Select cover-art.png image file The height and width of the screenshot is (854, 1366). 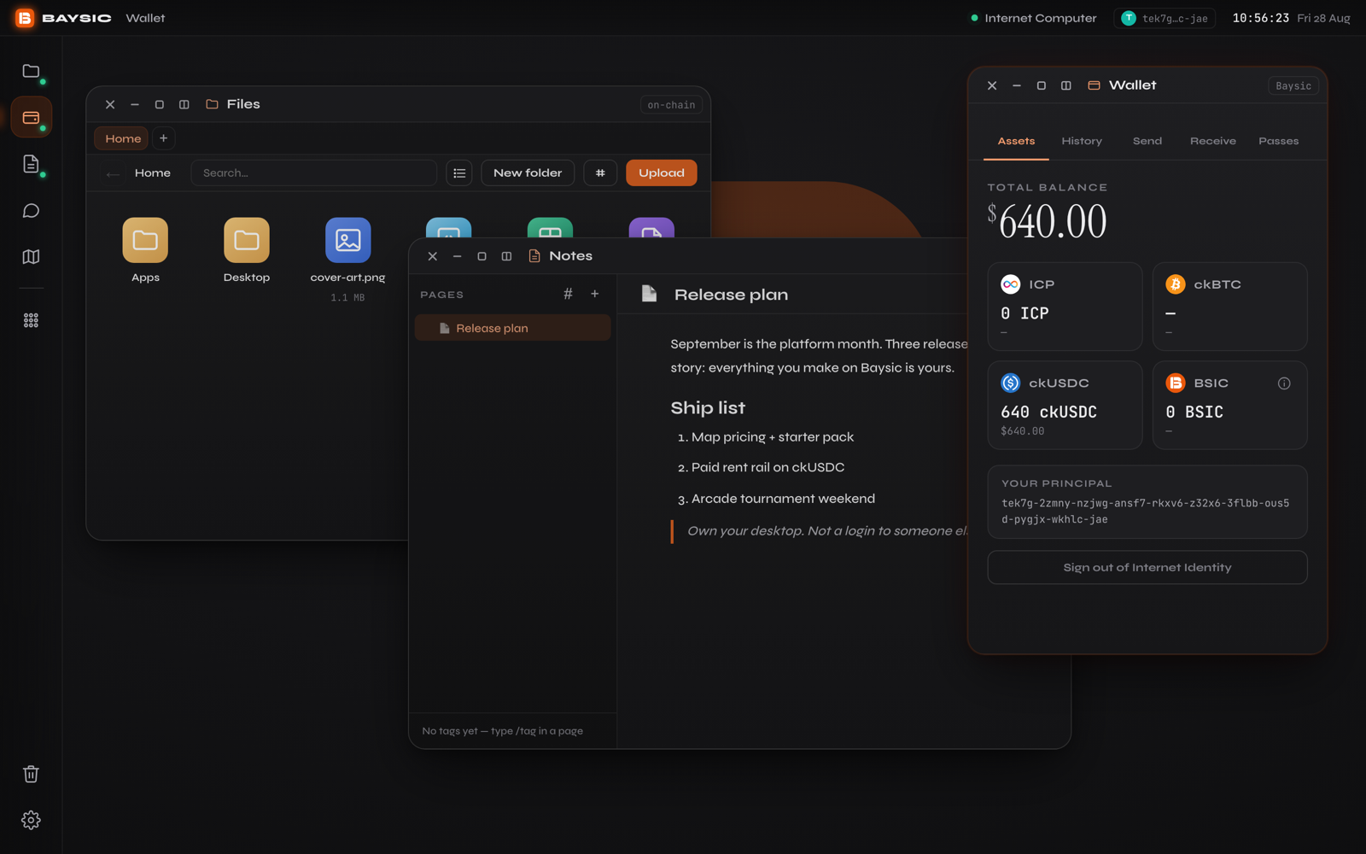point(347,260)
